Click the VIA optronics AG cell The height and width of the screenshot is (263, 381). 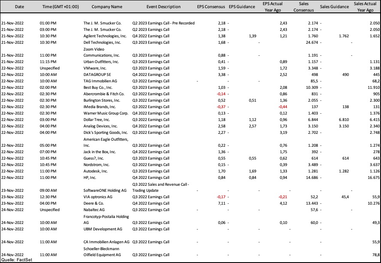click(98, 197)
